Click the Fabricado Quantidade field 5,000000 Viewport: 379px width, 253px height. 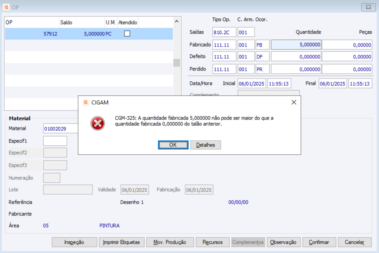pyautogui.click(x=296, y=45)
